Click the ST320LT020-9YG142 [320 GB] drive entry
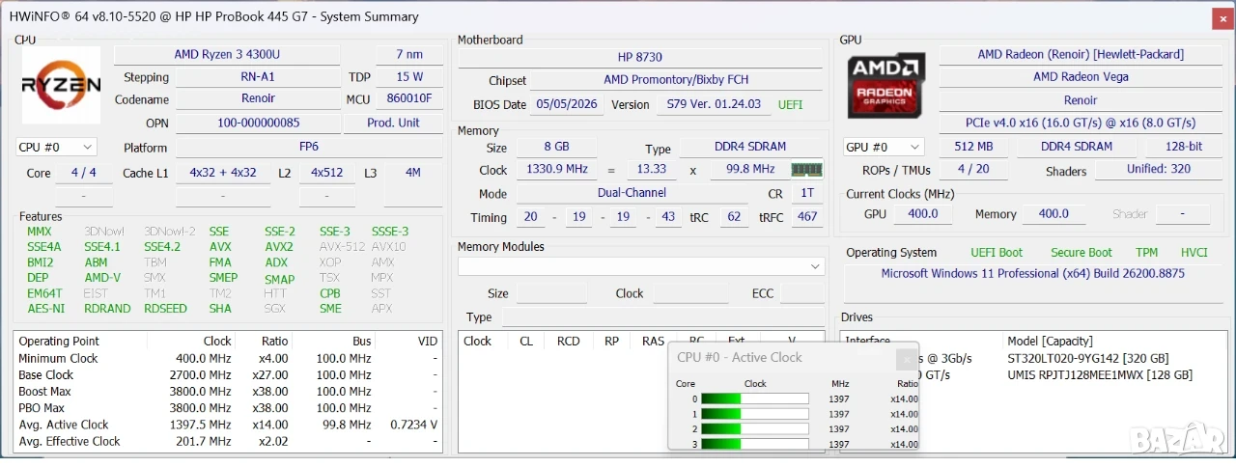 click(1087, 358)
